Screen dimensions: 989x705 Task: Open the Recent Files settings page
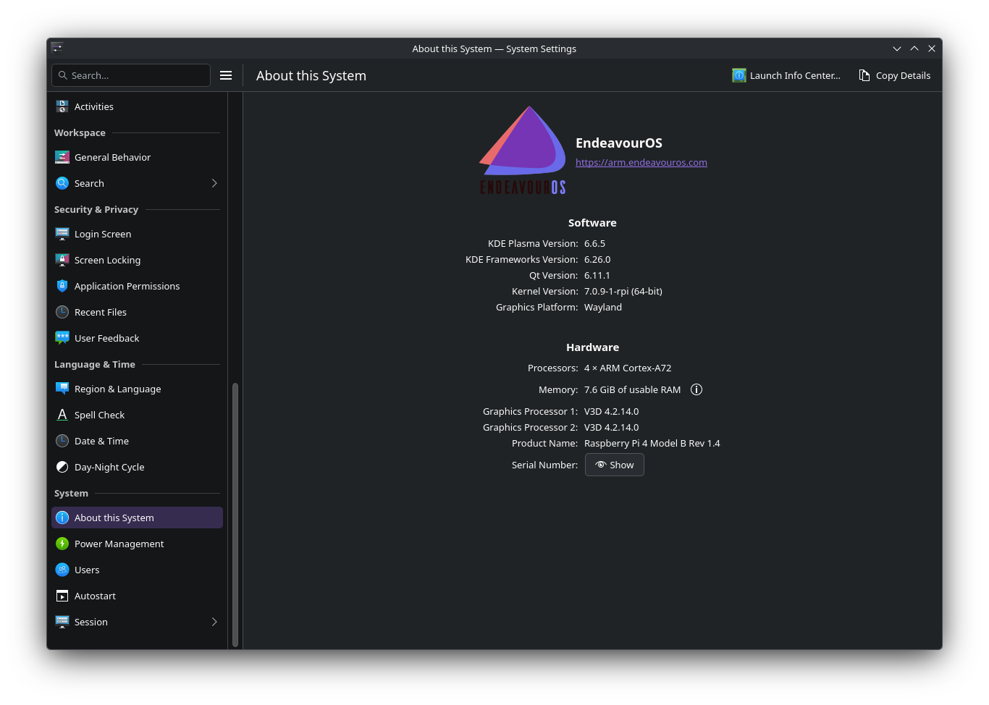[137, 312]
